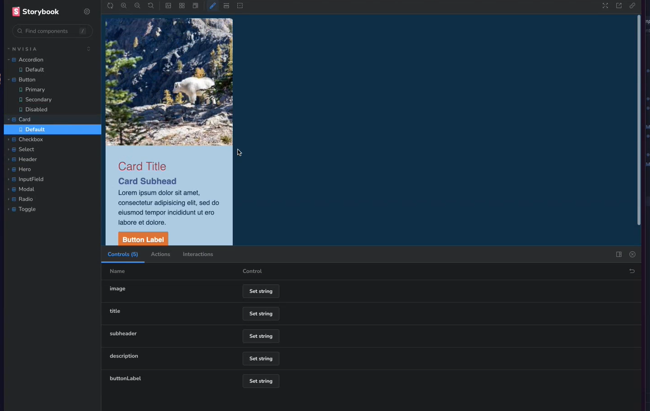Expand the Radio component
Screen dimensions: 650x411
pos(26,199)
